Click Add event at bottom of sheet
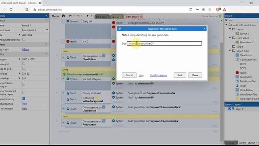The height and width of the screenshot is (146, 259). tap(64, 131)
